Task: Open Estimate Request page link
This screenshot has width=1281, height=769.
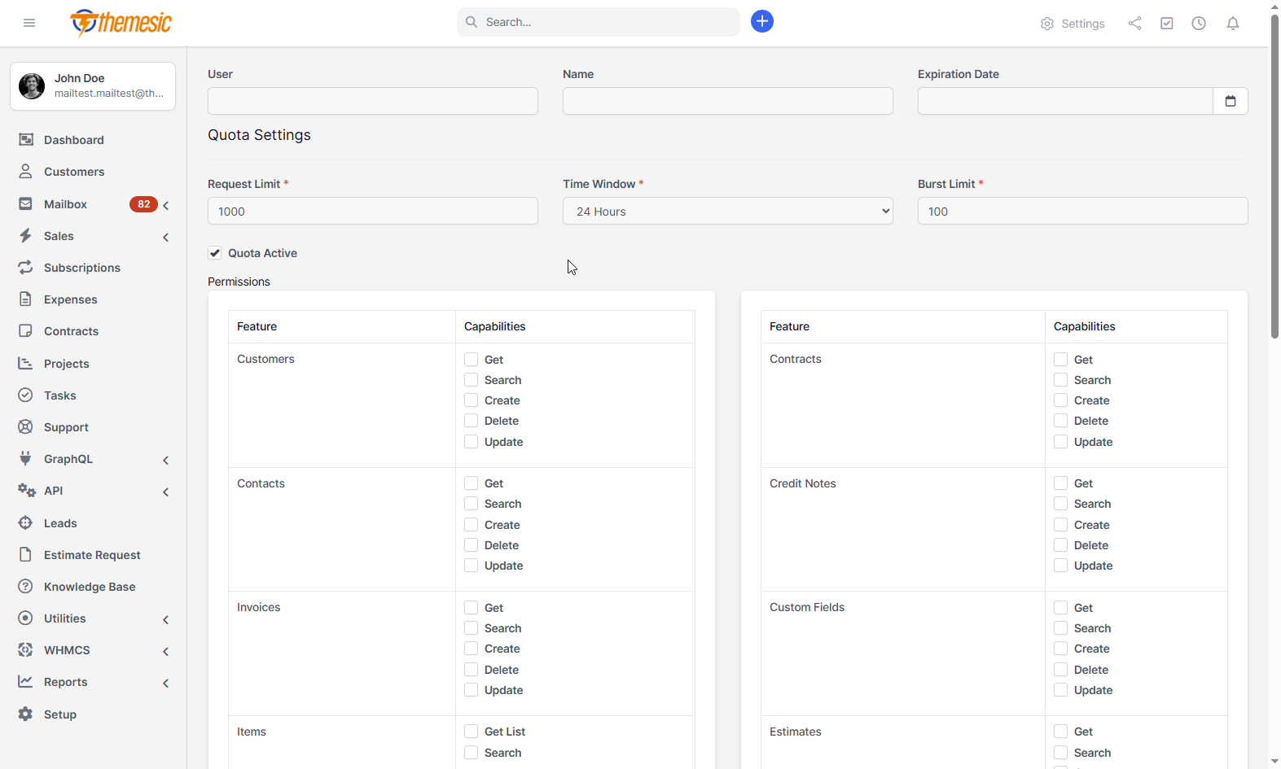Action: [94, 555]
